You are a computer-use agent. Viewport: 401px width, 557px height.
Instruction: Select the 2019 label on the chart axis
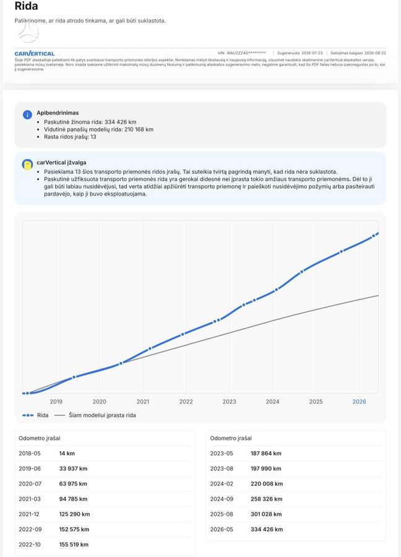pos(56,402)
